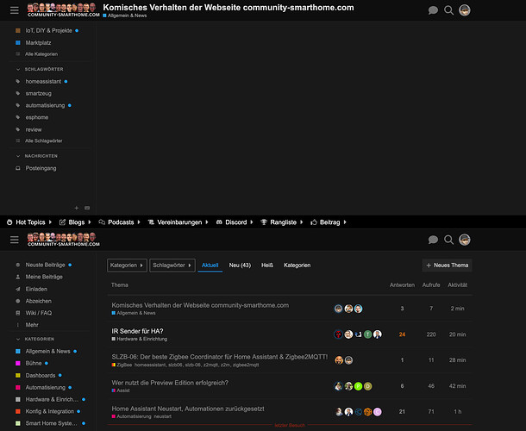Viewport: 526px width, 431px height.
Task: Open user avatar menu in lower header
Action: 465,240
